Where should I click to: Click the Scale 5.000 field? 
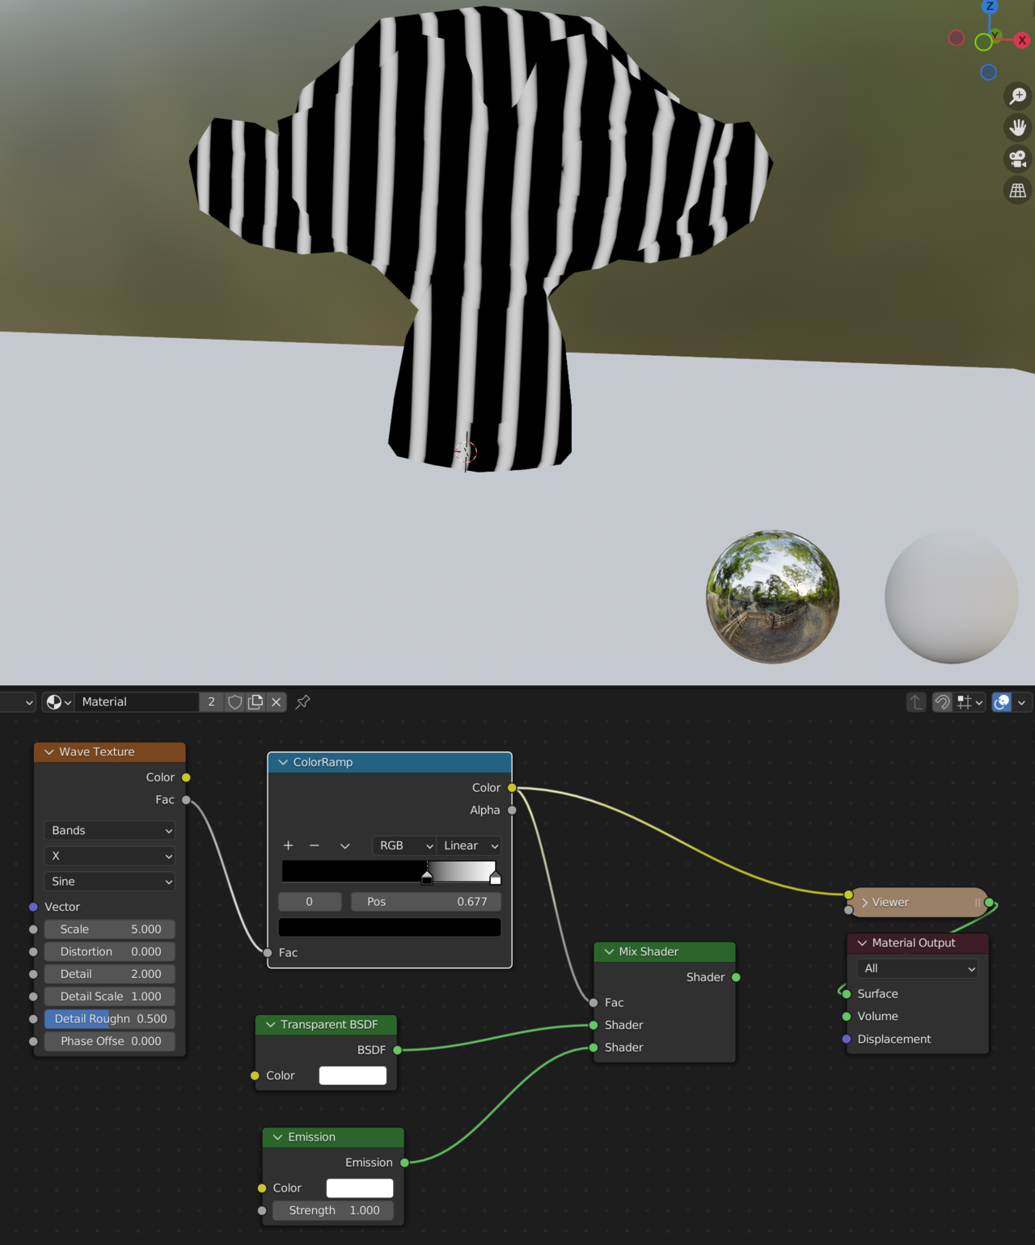tap(110, 930)
